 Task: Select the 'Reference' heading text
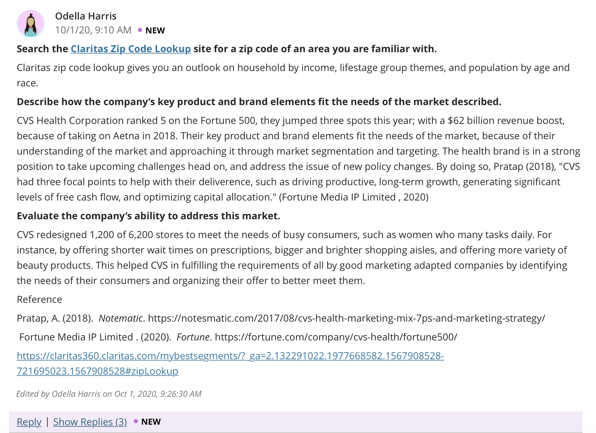click(39, 300)
